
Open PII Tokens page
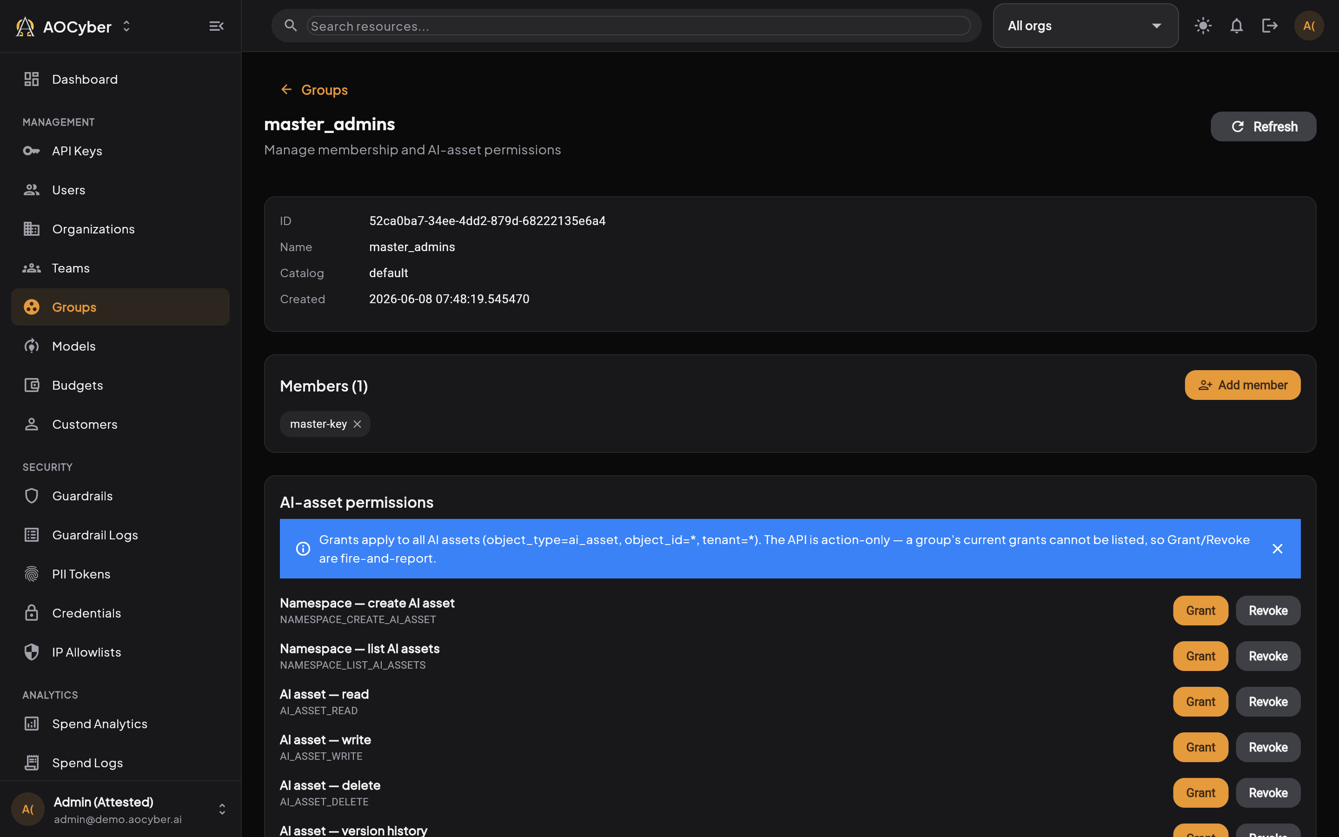120,574
